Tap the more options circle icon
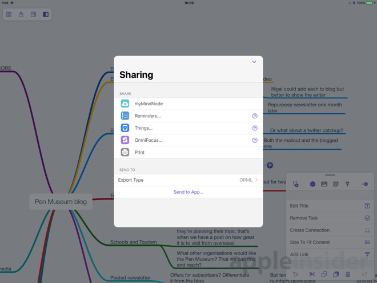 click(312, 184)
